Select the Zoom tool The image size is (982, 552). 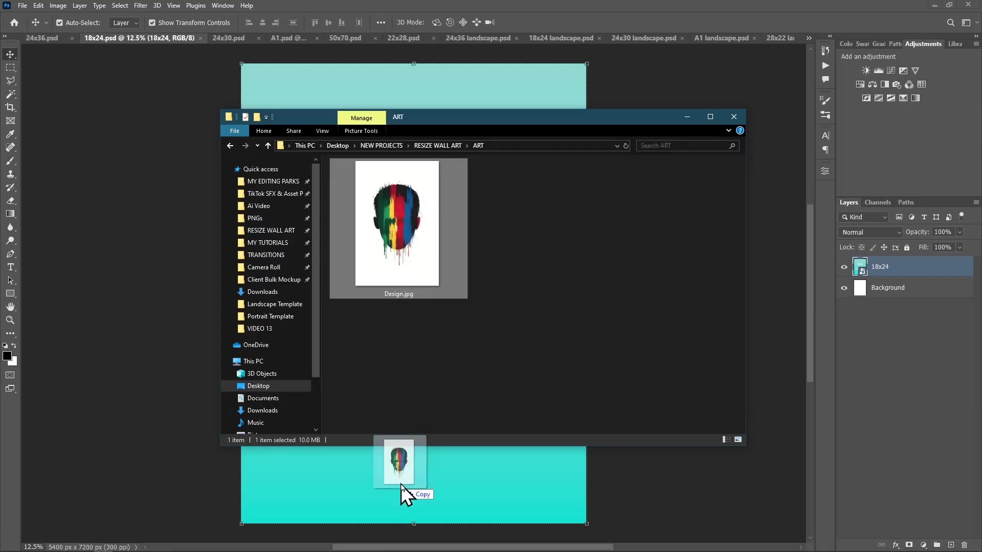coord(10,320)
